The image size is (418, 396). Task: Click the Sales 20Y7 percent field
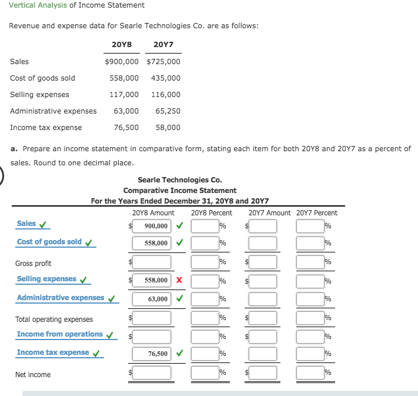point(310,226)
